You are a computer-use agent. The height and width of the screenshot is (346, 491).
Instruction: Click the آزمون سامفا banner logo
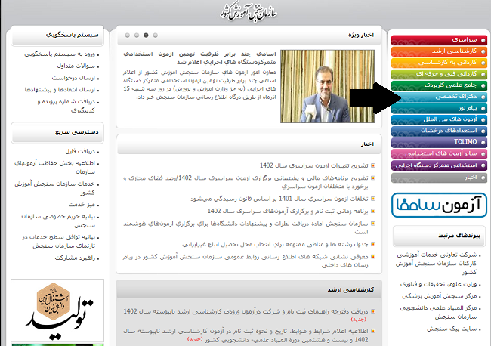pos(439,205)
